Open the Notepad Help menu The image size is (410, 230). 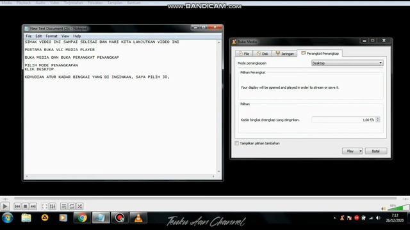click(x=77, y=36)
